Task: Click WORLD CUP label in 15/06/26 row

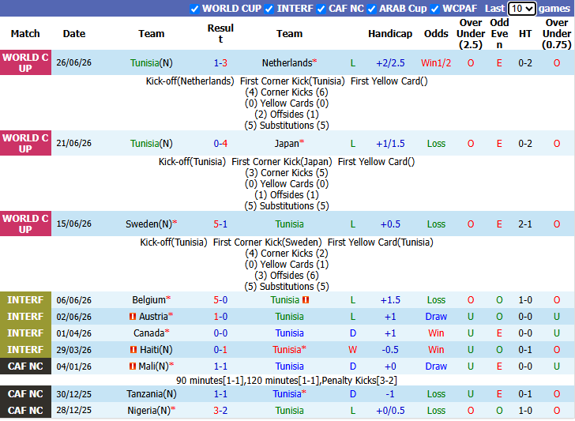Action: [x=25, y=224]
